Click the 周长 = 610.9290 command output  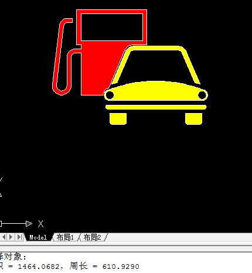pyautogui.click(x=104, y=266)
